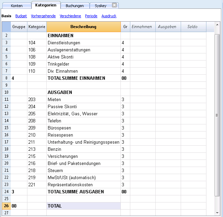Select the table corner select-all cell
The width and height of the screenshot is (223, 217).
[6, 27]
